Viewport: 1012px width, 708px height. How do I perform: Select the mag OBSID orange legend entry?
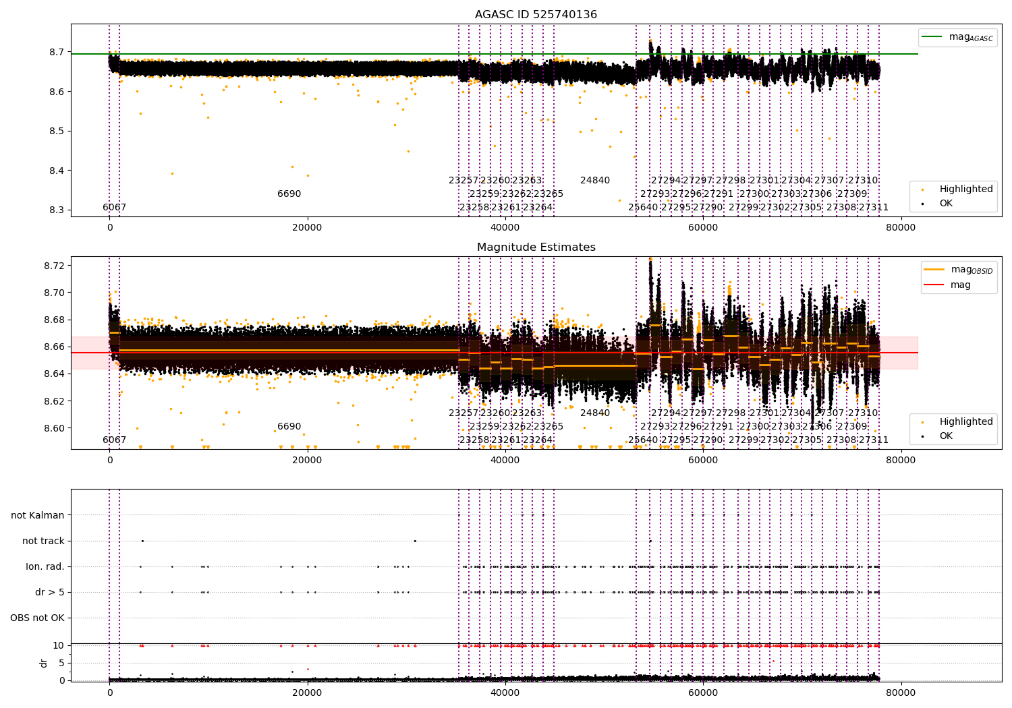[x=958, y=270]
